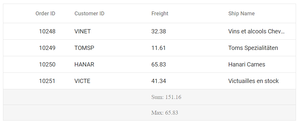This screenshot has height=123, width=299.
Task: Click the Sum: 151.16 footer cell
Action: (x=166, y=97)
